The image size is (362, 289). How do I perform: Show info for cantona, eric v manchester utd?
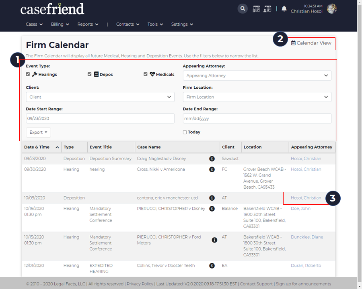coord(212,198)
